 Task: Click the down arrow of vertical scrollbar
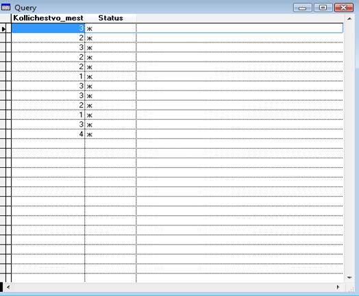pyautogui.click(x=349, y=277)
